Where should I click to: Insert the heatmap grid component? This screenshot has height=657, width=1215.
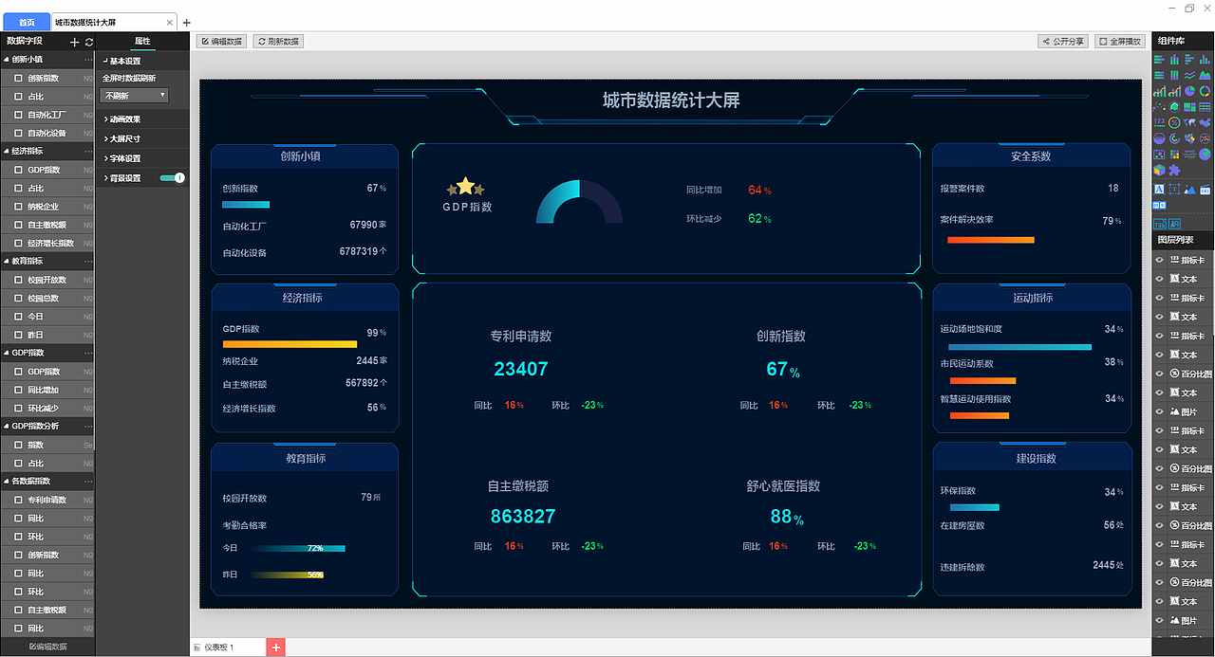click(x=1174, y=154)
